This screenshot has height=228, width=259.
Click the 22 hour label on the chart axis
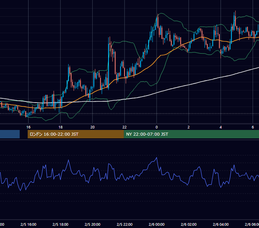pyautogui.click(x=125, y=127)
